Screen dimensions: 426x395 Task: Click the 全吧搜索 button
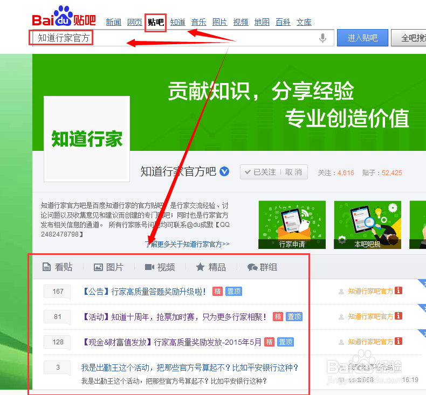(409, 38)
